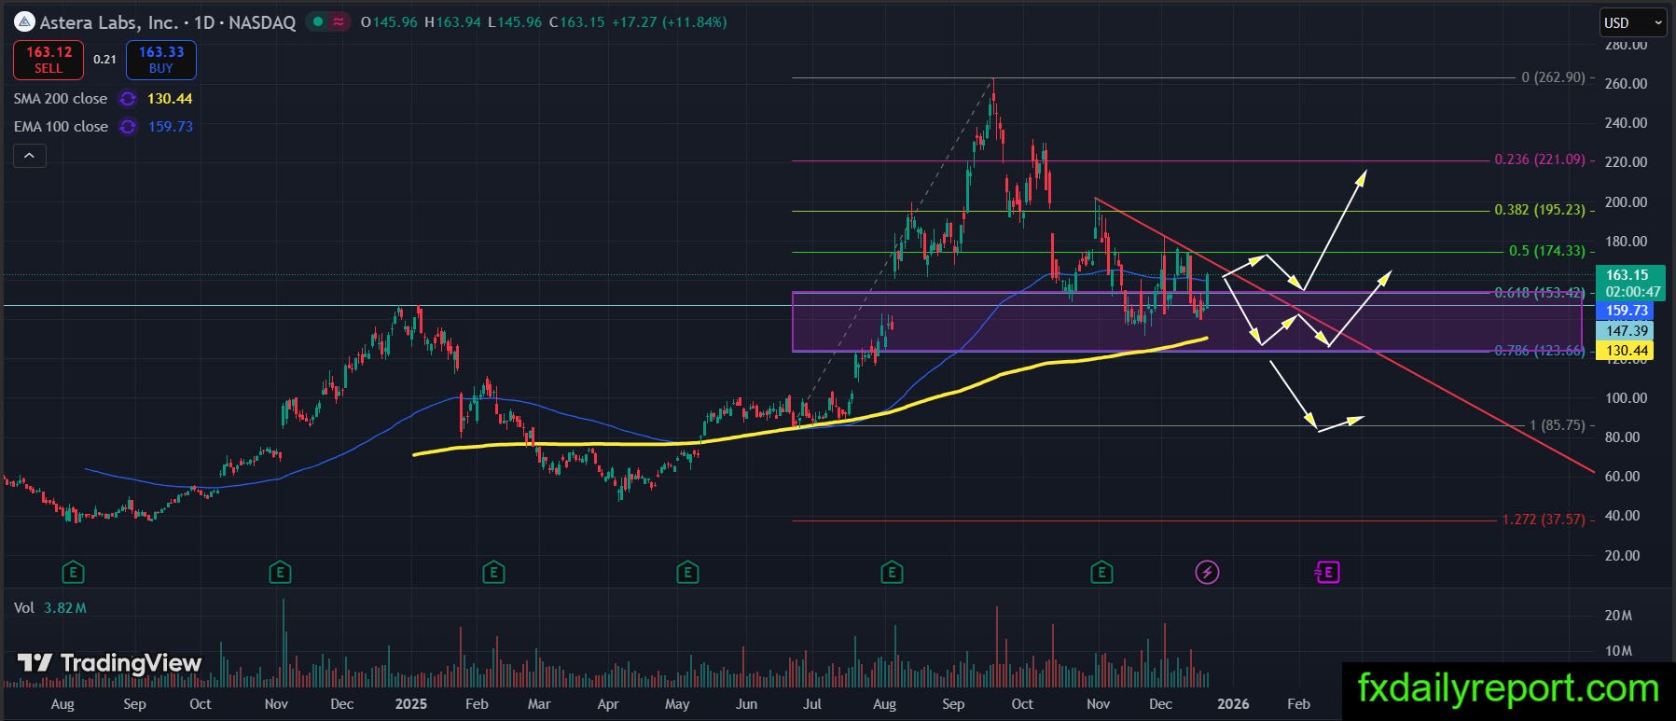Click the 2025 label on the time axis

coord(410,704)
